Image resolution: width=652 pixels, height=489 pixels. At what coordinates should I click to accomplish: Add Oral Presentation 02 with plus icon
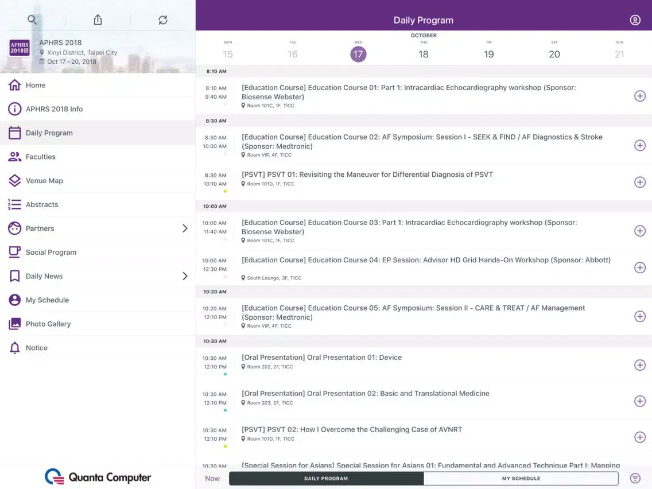[639, 401]
